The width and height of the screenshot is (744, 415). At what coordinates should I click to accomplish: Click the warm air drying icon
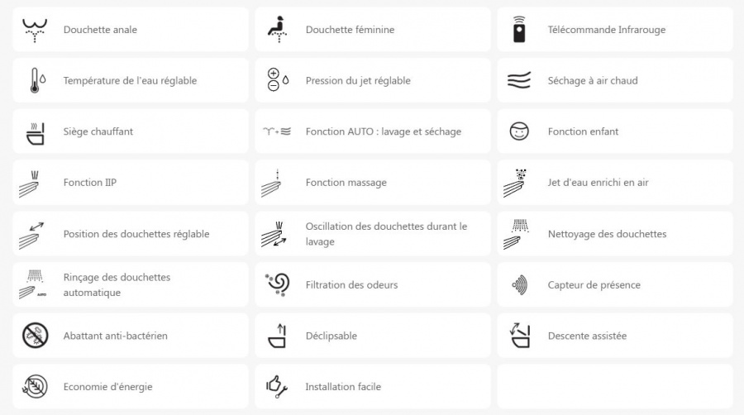pyautogui.click(x=519, y=81)
